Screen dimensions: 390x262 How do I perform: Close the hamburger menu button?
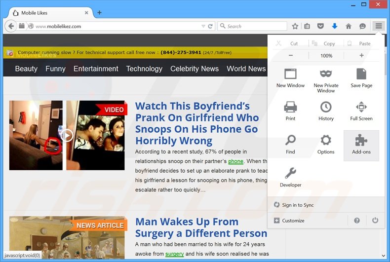pyautogui.click(x=379, y=26)
